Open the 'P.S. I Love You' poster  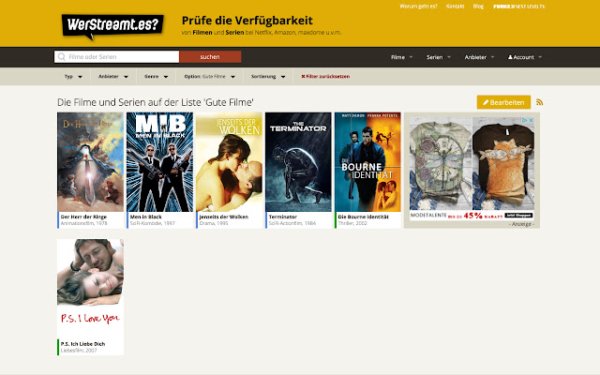90,289
